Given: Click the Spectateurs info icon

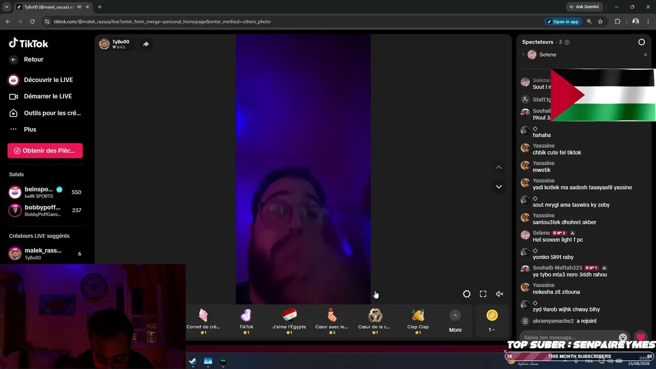Looking at the screenshot, I should click(x=567, y=42).
